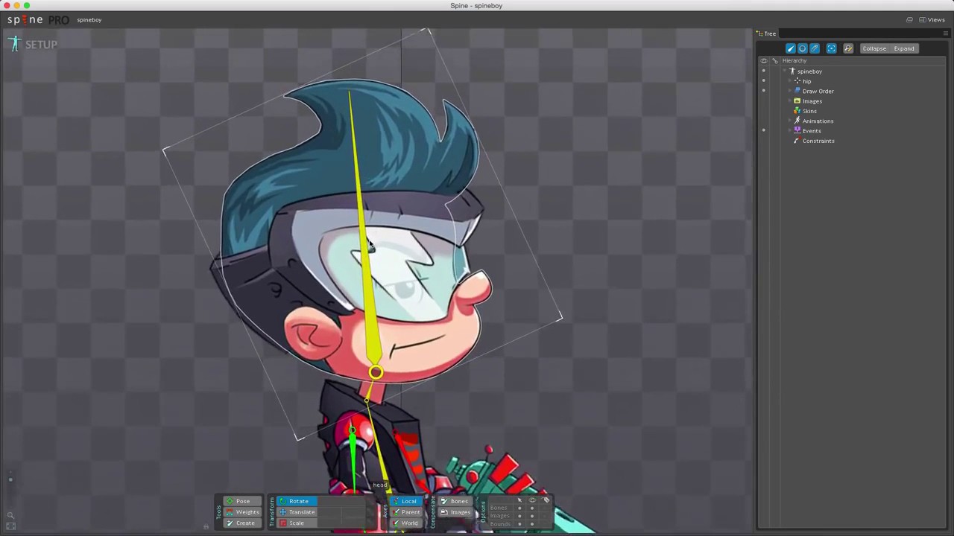Click the SETUP mode label
954x536 pixels.
click(x=41, y=45)
